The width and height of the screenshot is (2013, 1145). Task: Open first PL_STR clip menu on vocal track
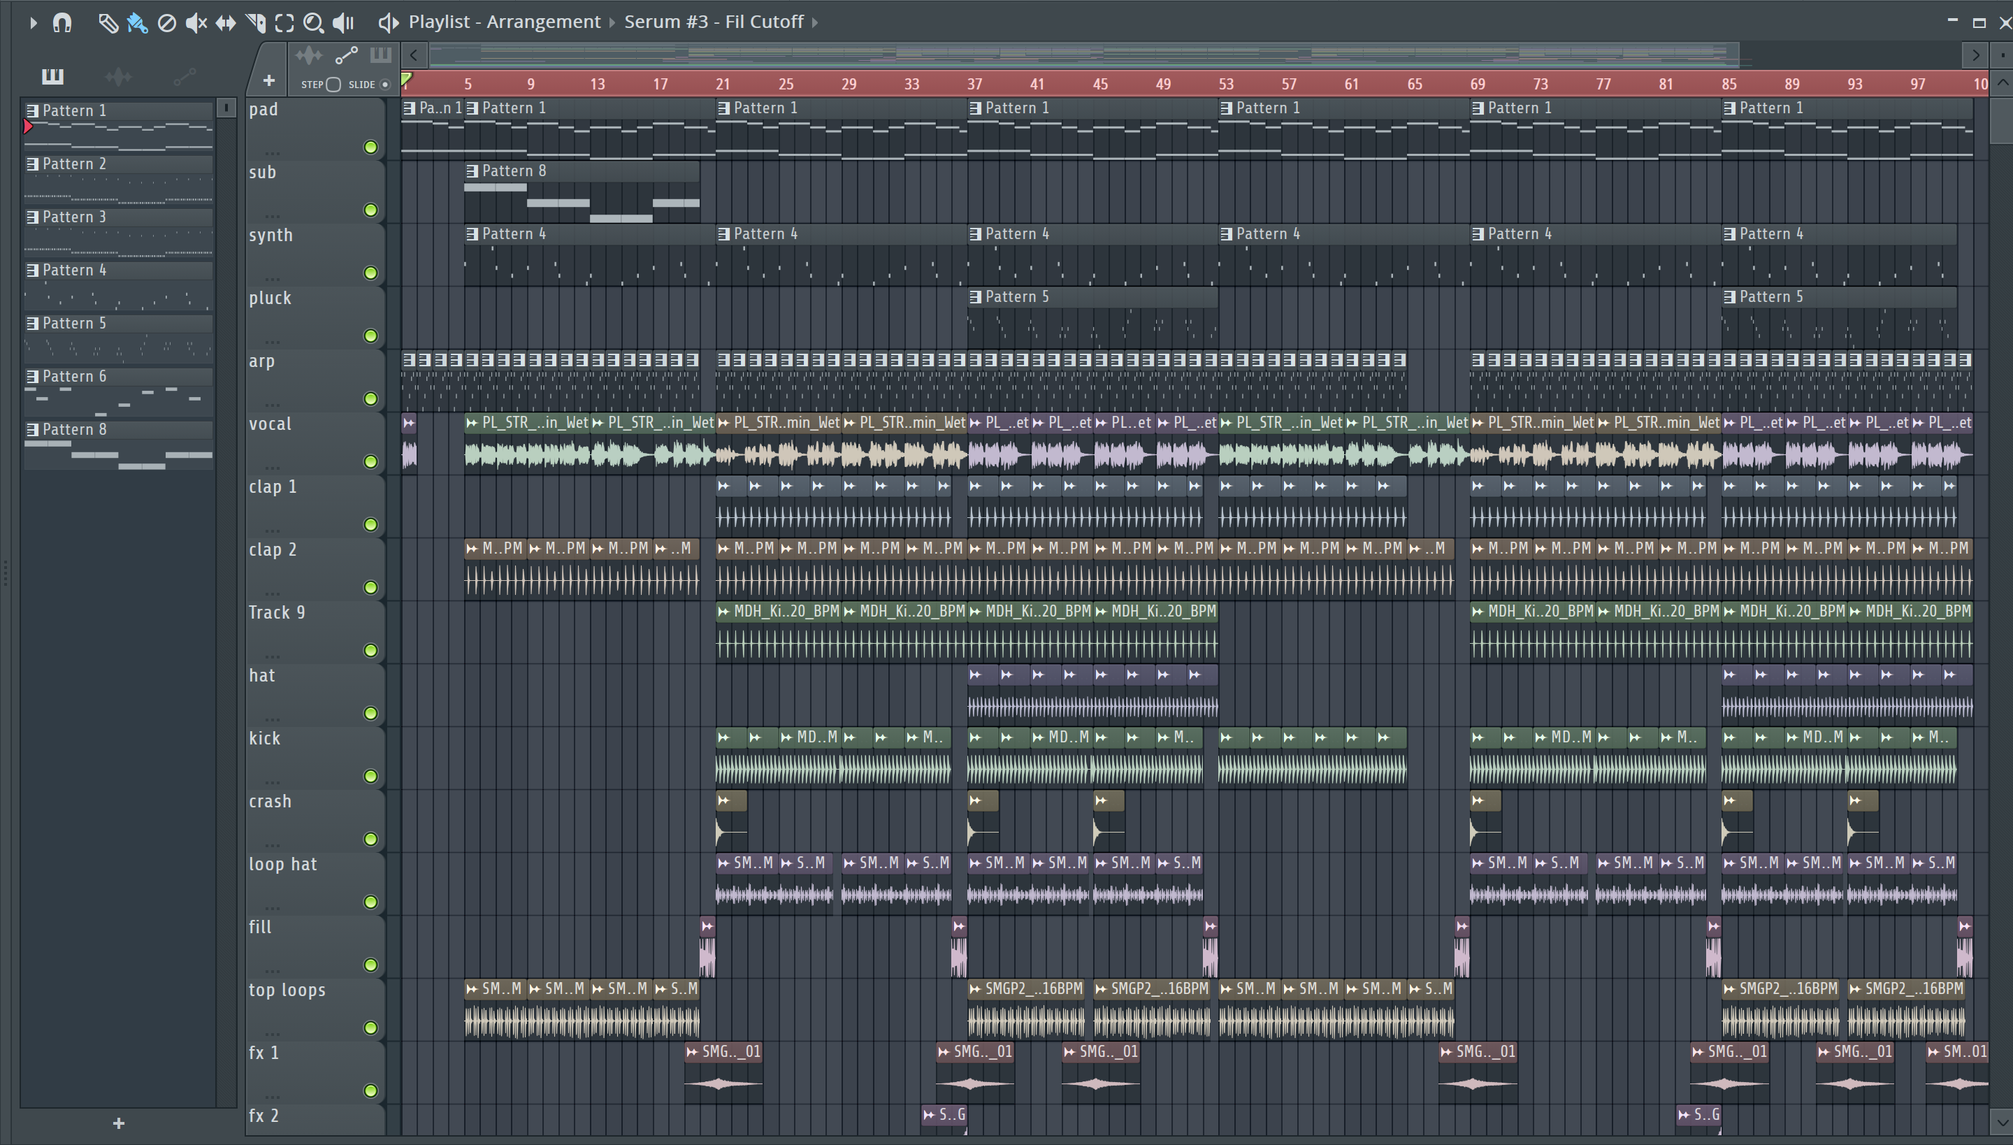472,422
